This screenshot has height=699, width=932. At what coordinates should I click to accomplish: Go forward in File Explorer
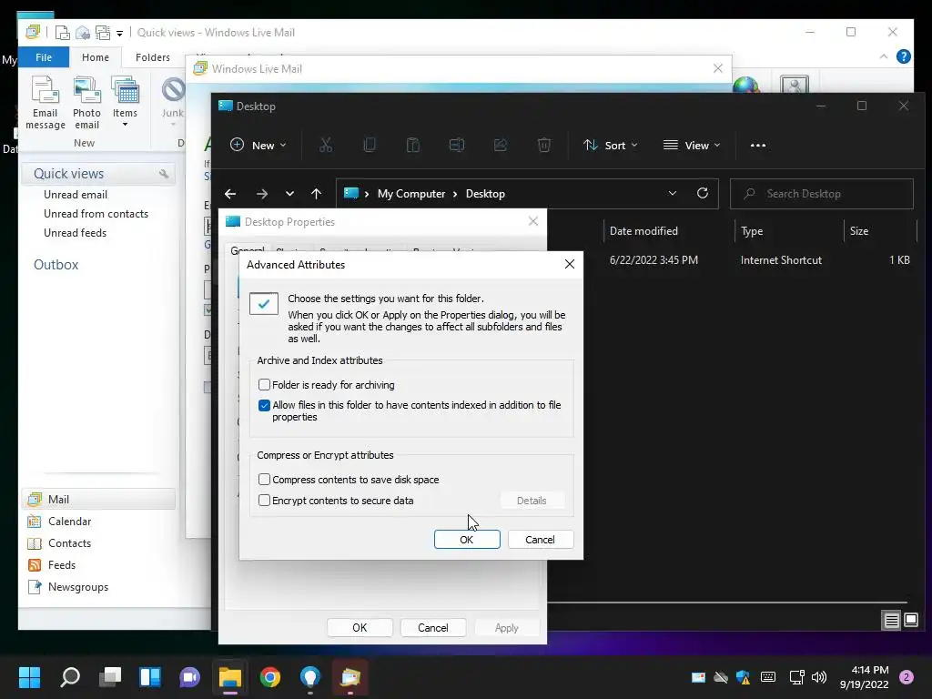(x=261, y=194)
